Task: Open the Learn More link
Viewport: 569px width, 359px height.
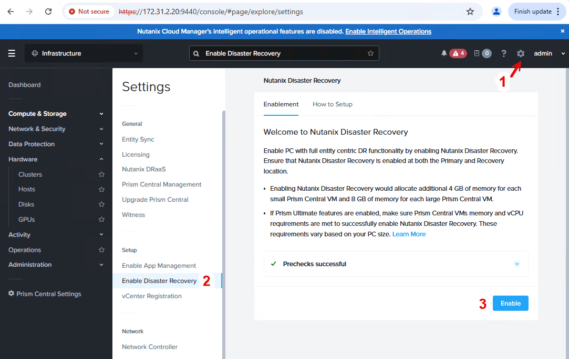Action: pos(409,234)
